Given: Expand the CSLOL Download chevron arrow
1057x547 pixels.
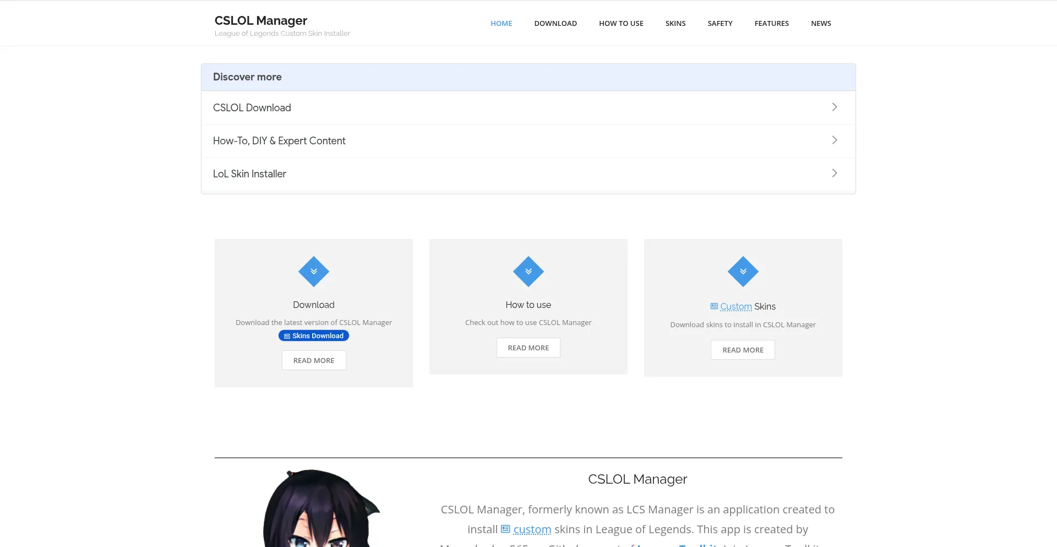Looking at the screenshot, I should point(835,107).
